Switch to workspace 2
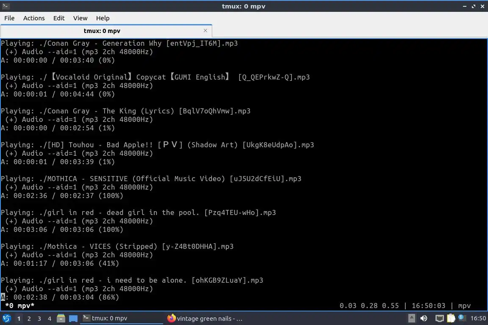Screen dimensions: 488x325 (29, 319)
